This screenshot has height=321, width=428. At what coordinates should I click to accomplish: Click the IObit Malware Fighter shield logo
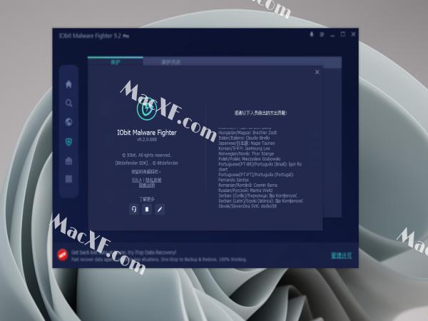point(147,109)
